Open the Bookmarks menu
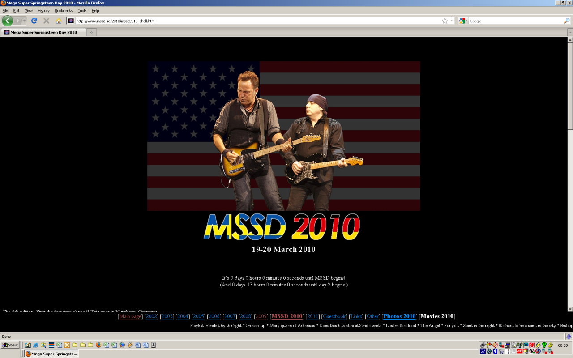 [64, 10]
